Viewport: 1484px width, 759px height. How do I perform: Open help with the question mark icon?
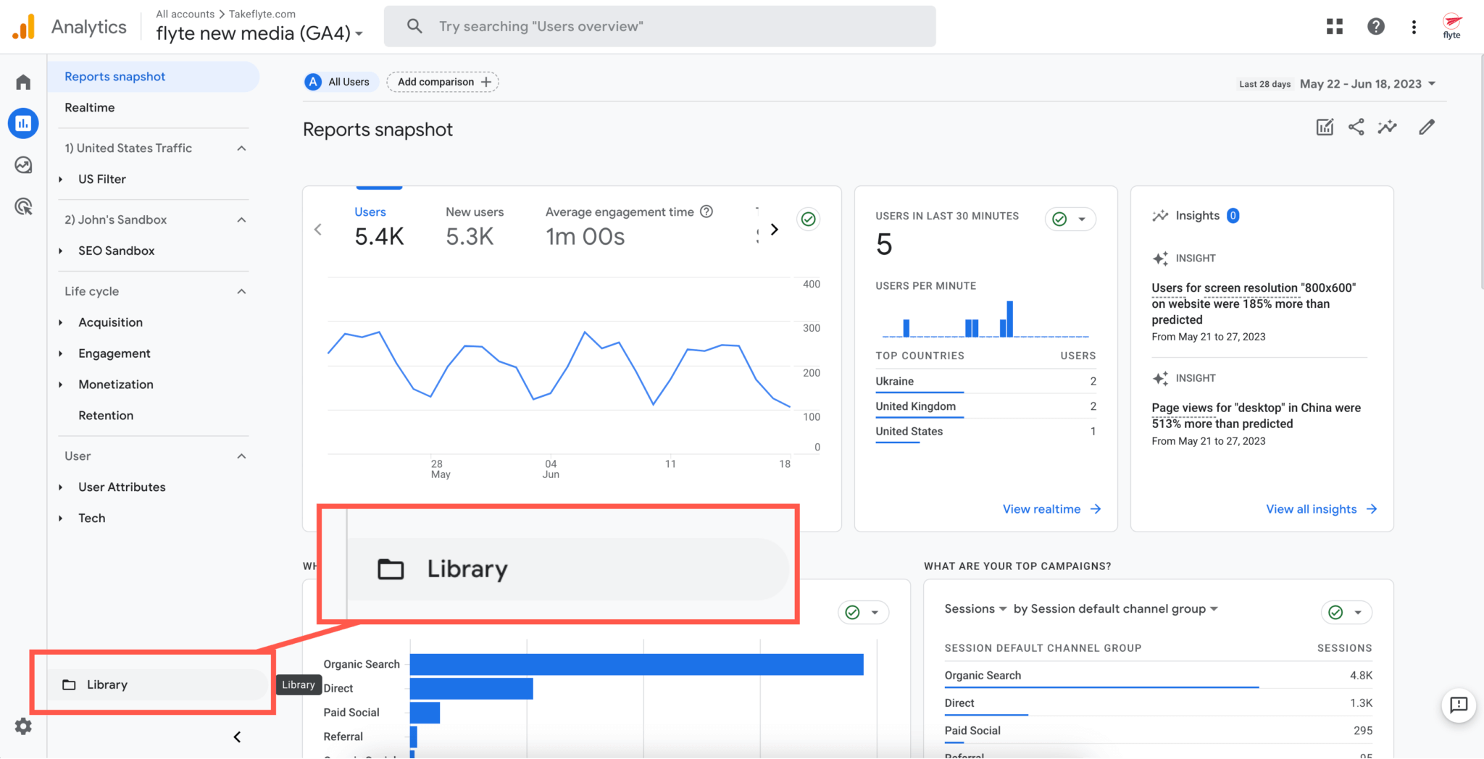[1375, 26]
